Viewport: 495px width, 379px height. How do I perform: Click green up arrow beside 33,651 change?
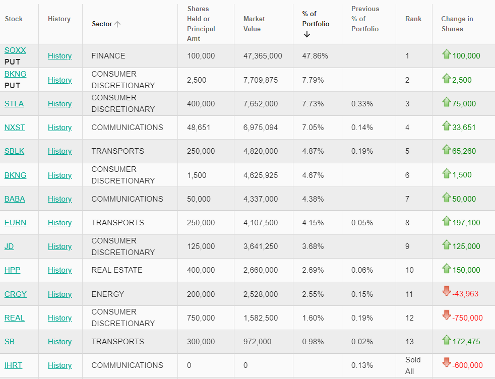447,125
